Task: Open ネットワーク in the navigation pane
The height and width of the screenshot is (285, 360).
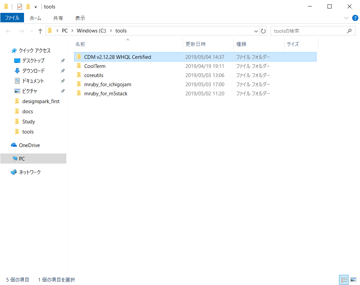Action: click(x=30, y=172)
